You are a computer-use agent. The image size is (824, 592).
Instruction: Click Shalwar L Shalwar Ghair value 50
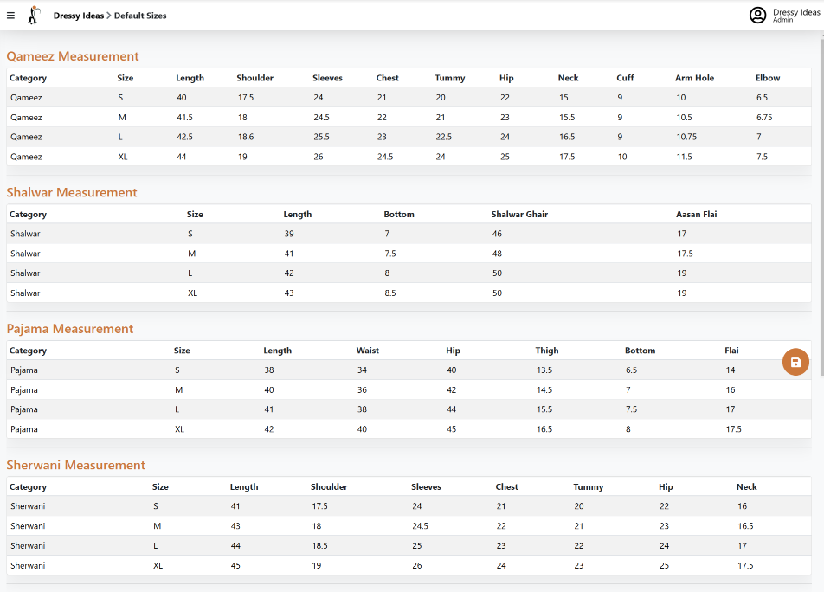tap(497, 273)
